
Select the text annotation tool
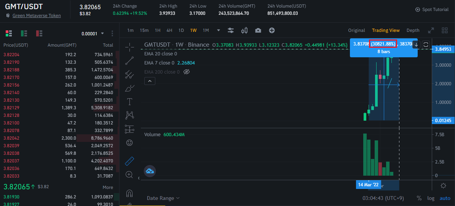pyautogui.click(x=129, y=102)
